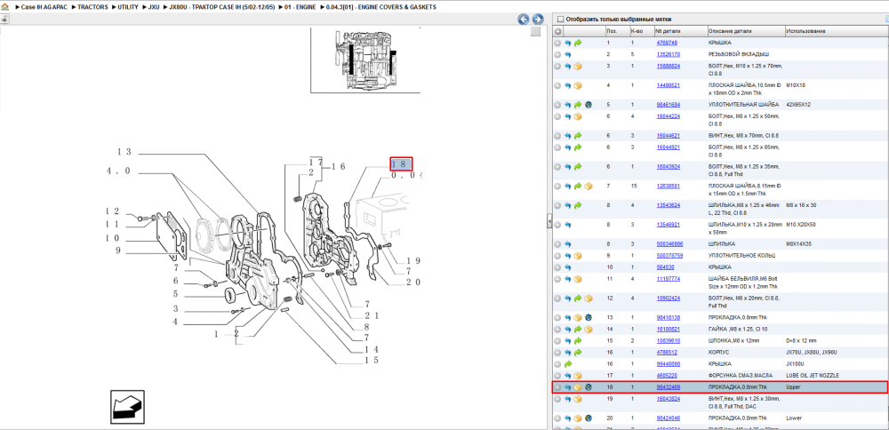This screenshot has width=889, height=430.
Task: Click the globe icon for part 98461684
Action: point(588,105)
